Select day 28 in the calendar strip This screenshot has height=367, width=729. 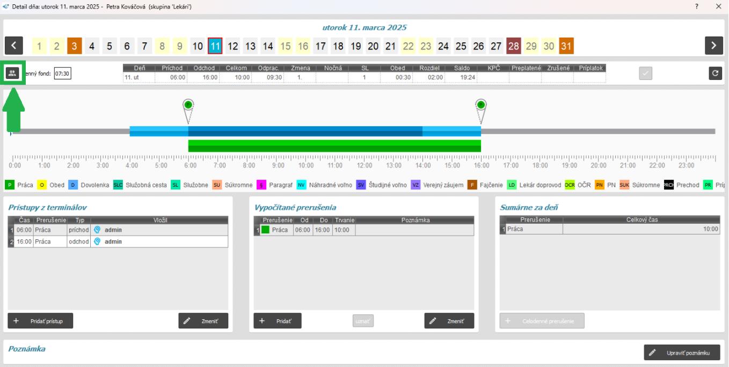tap(514, 46)
